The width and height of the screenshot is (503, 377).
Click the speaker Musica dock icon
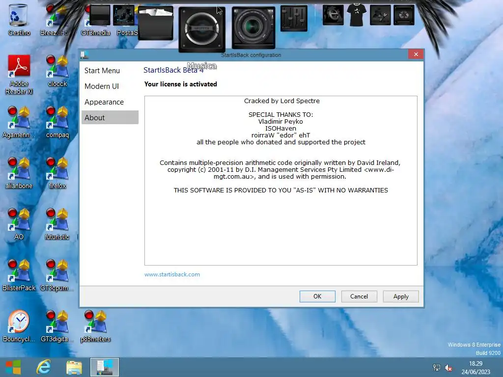(x=202, y=30)
